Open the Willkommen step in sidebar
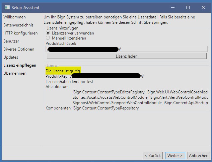 pos(14,17)
